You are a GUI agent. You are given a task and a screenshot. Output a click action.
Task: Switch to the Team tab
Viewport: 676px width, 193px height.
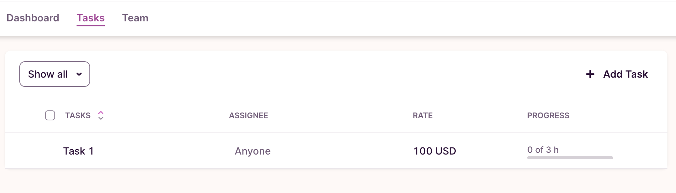(x=135, y=18)
